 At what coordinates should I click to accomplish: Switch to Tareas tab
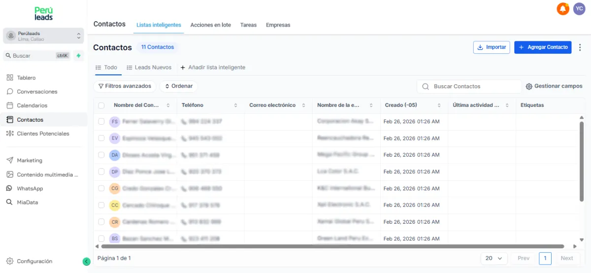[x=248, y=25]
